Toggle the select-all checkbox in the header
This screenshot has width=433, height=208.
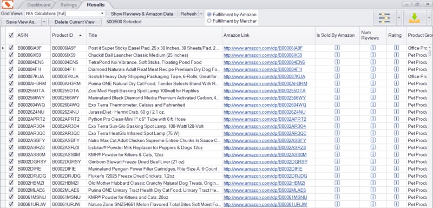[x=11, y=35]
